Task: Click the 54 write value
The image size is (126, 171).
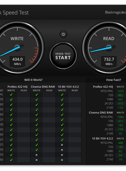Action: [x=120, y=155]
